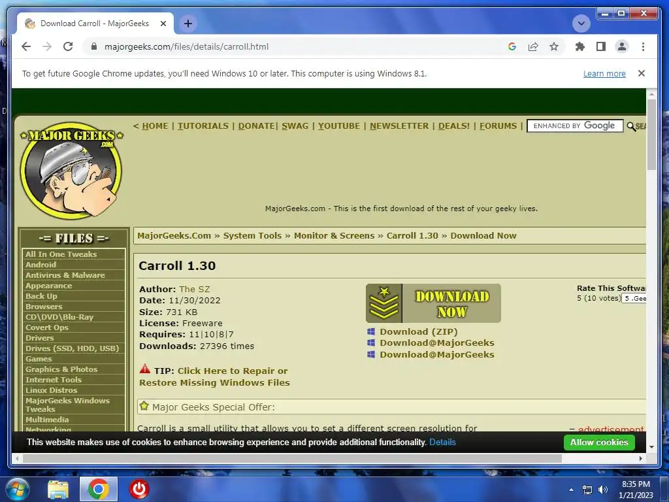This screenshot has height=502, width=669.
Task: Open the NEWSLETTER menu link
Action: (399, 126)
